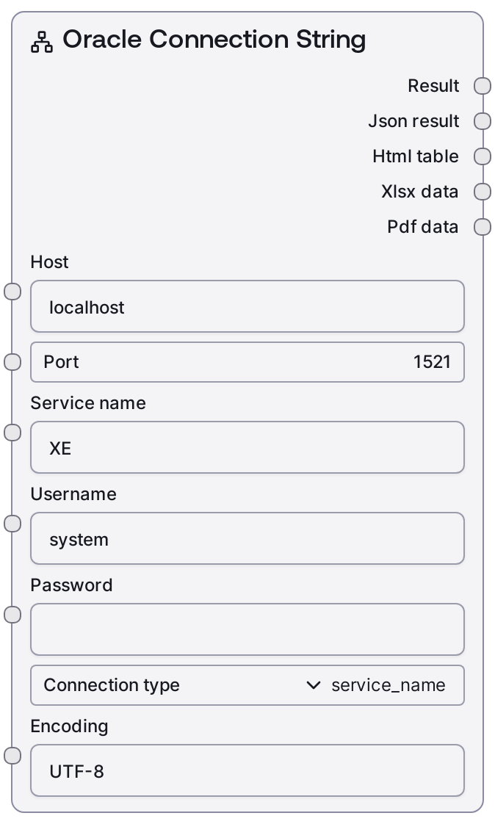Click the empty Password field
495x824 pixels.
247,629
